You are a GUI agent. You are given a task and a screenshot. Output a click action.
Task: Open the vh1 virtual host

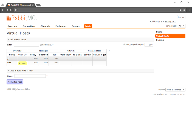coord(9,62)
